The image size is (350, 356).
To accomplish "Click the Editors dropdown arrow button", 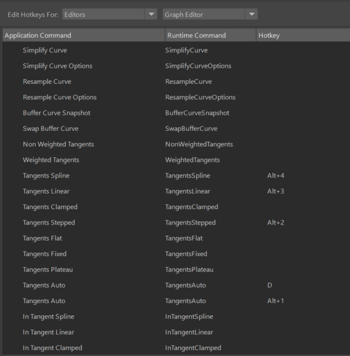I will (x=151, y=14).
